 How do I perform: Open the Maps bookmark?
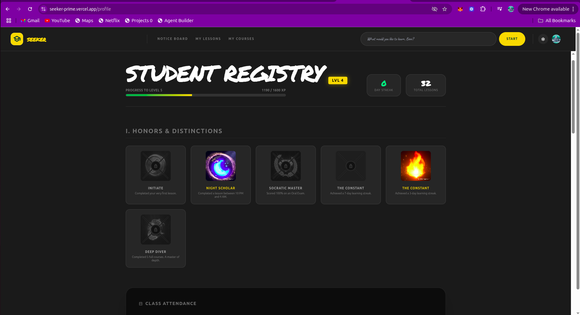click(x=84, y=21)
